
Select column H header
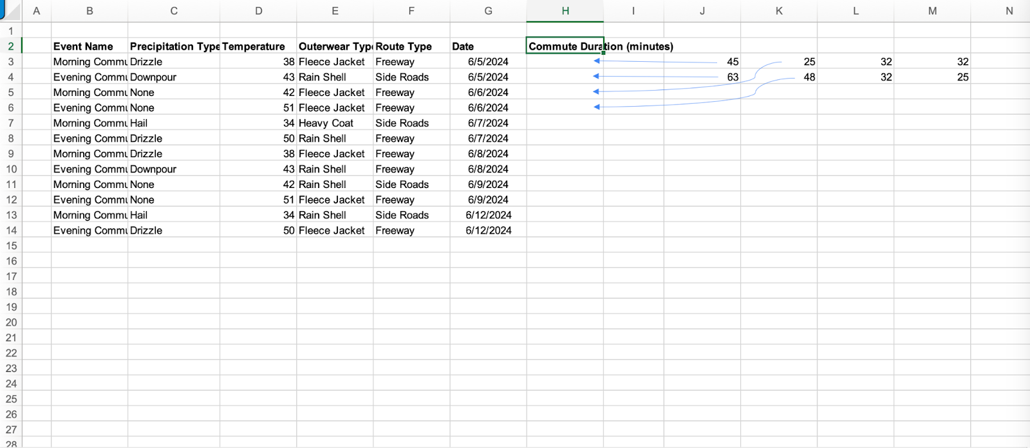[x=565, y=11]
